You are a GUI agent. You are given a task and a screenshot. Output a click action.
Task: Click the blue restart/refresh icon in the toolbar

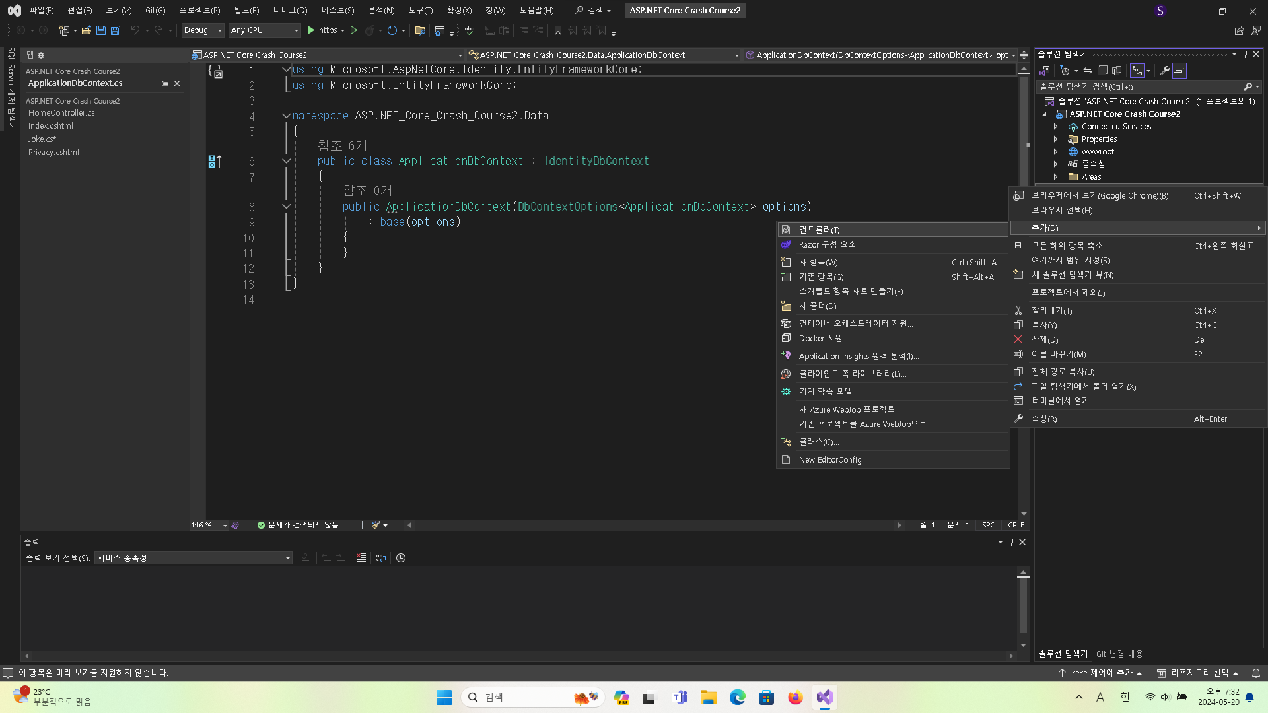pos(392,30)
